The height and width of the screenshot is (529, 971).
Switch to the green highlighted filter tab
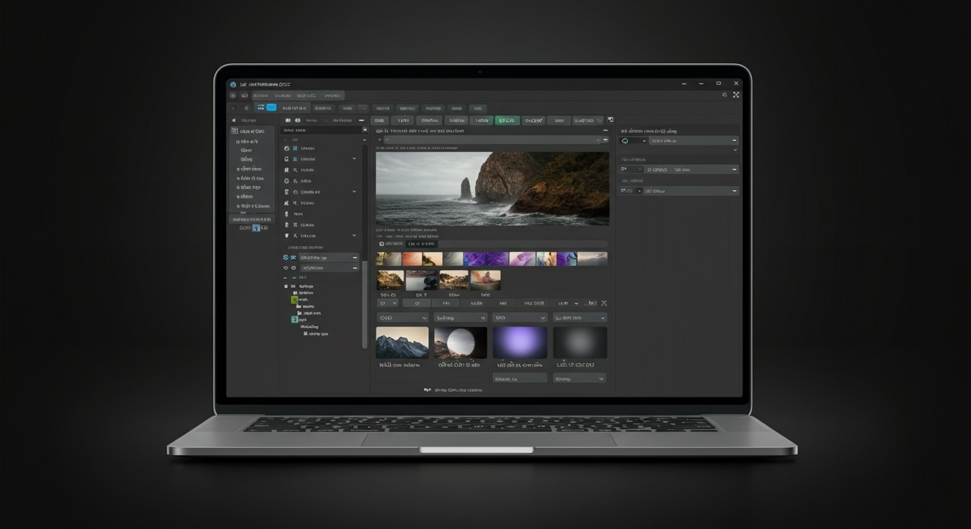[x=506, y=120]
